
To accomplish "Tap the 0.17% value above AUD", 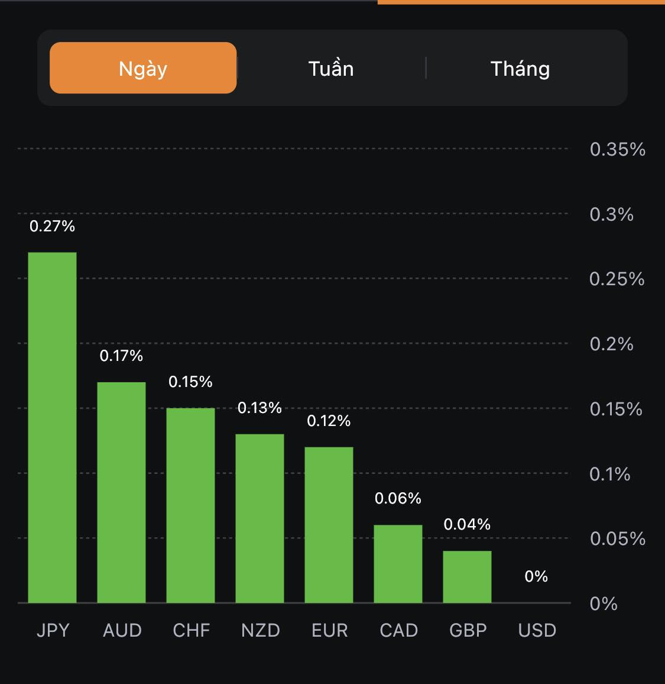I will pyautogui.click(x=121, y=356).
